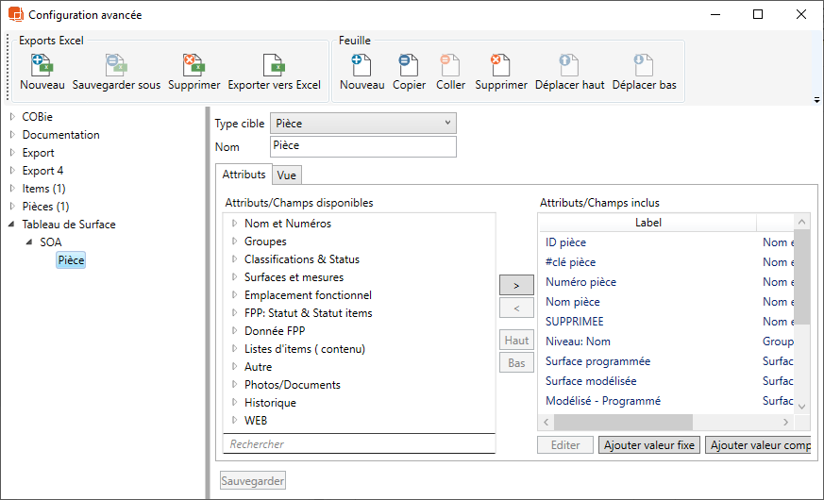Click the Ajouter valeur fixe button
Image resolution: width=824 pixels, height=500 pixels.
click(x=648, y=445)
